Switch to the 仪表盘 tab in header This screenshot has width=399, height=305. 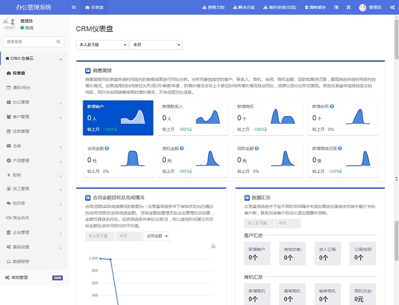(94, 8)
